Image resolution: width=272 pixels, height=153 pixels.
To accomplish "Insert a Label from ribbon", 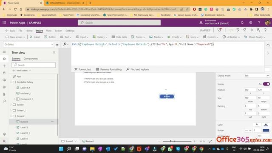I will pyautogui.click(x=35, y=37).
